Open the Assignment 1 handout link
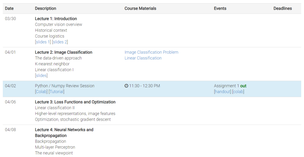Screen dimensions: 304x157 pos(222,92)
